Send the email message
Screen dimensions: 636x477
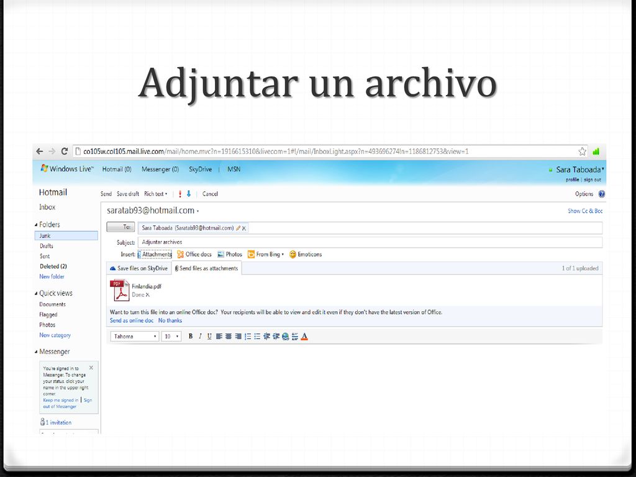tap(106, 194)
